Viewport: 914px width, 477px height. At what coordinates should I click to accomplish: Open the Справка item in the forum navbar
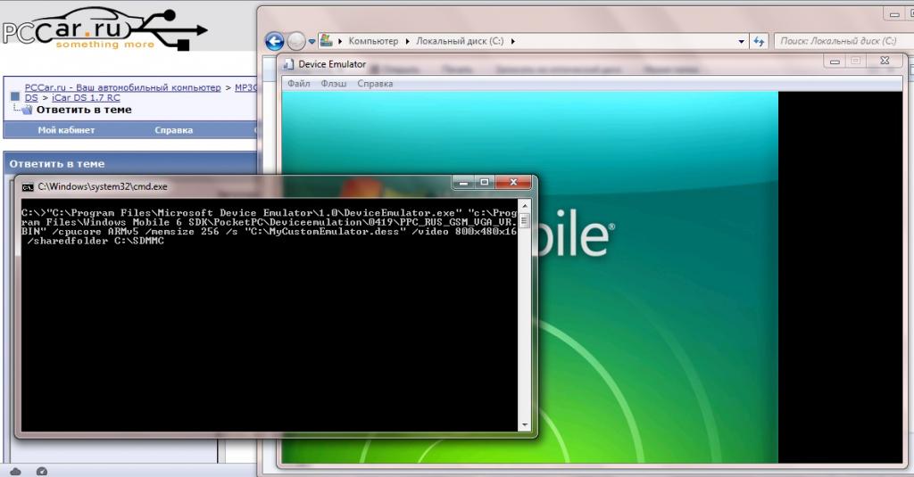[x=174, y=130]
